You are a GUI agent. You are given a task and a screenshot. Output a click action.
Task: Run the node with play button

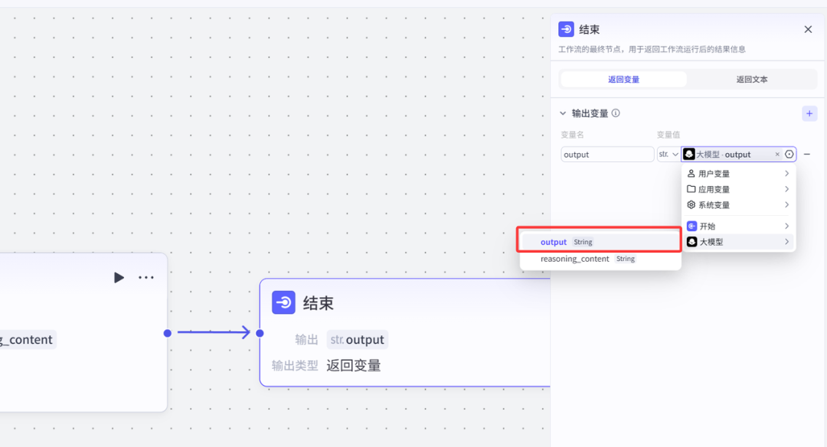point(119,277)
